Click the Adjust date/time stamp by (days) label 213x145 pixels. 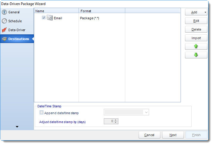62,122
